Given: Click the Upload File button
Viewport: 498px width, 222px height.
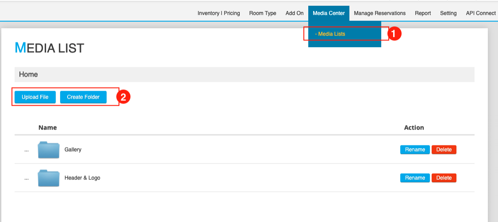Looking at the screenshot, I should tap(35, 97).
